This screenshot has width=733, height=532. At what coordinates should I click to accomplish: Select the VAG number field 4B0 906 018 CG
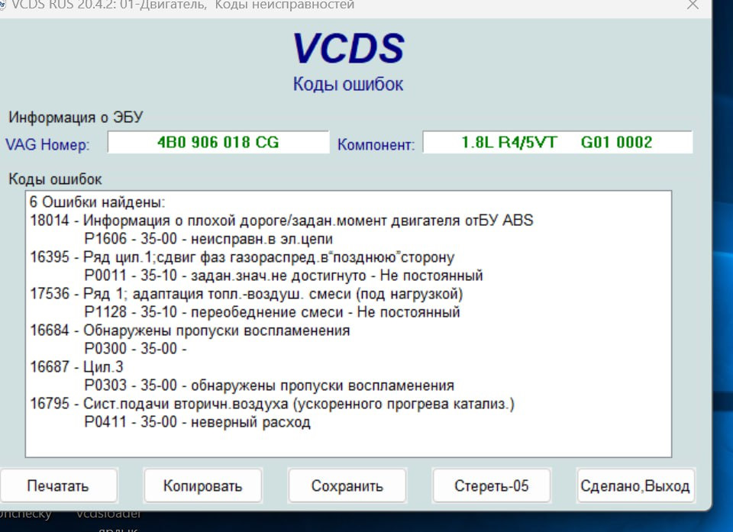218,142
